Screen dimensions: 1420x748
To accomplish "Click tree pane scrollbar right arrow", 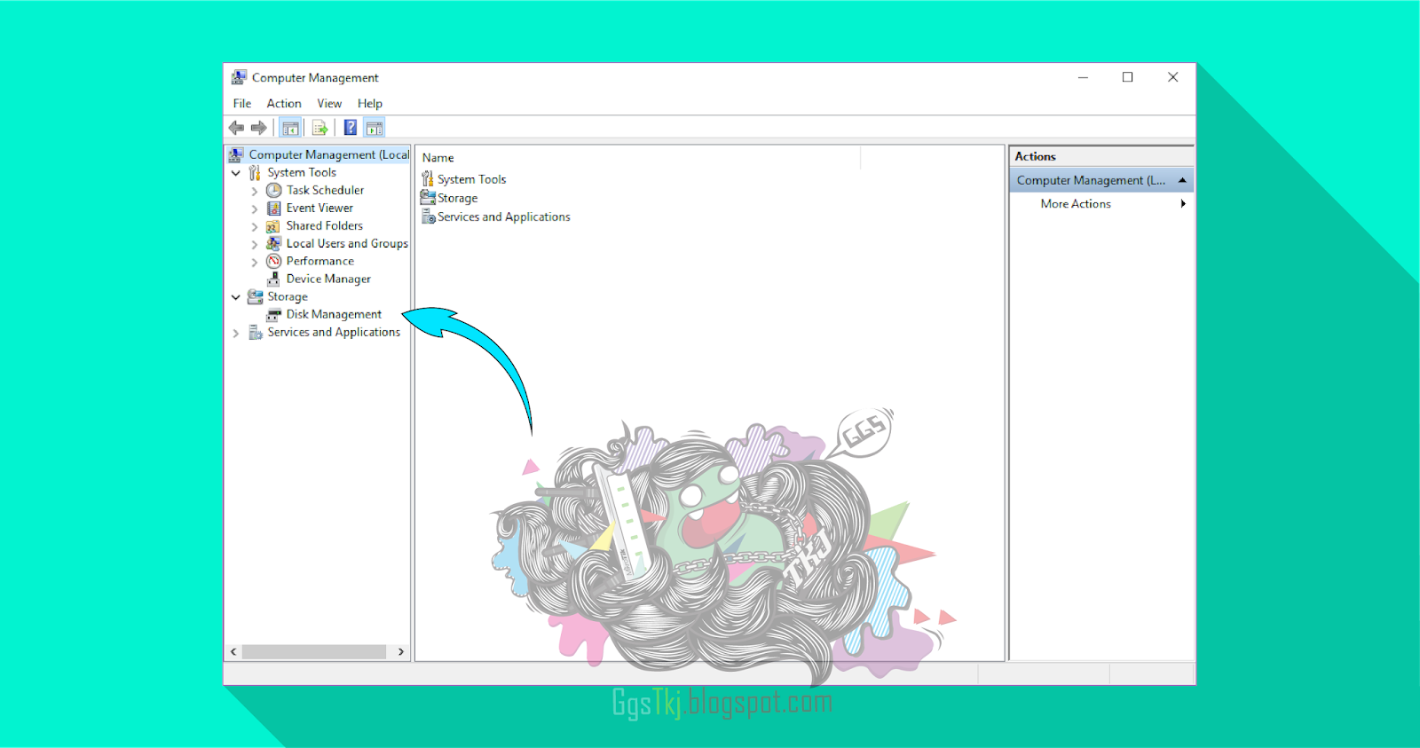I will coord(401,651).
